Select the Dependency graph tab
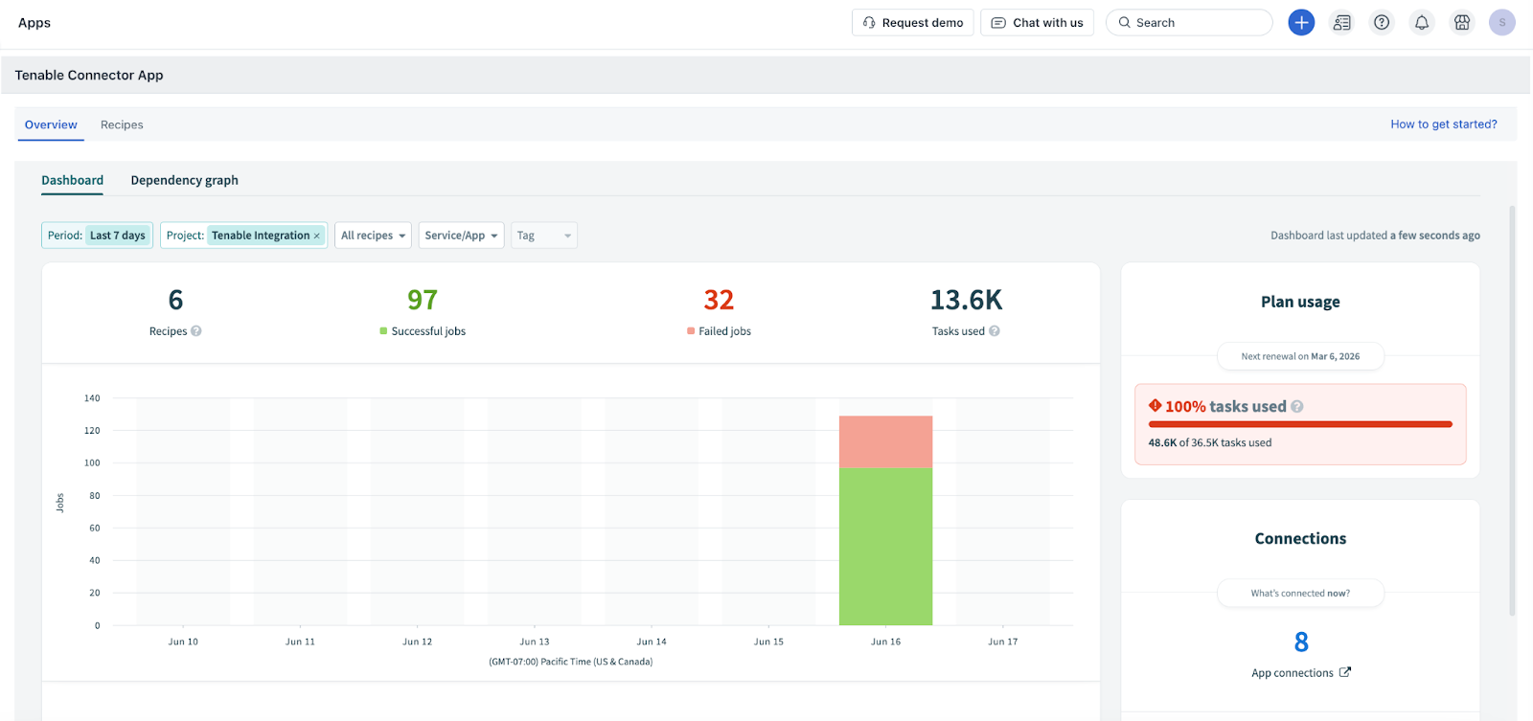The image size is (1533, 721). (x=185, y=180)
